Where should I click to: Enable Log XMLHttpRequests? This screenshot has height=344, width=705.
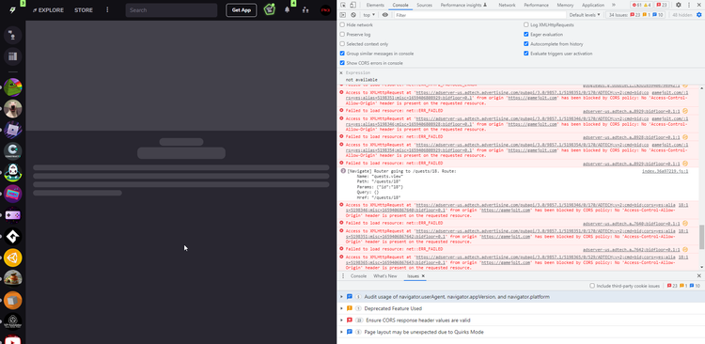[526, 24]
